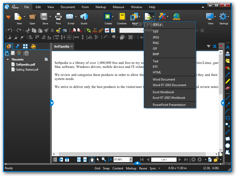Click the Undo arrow icon
Image resolution: width=237 pixels, height=177 pixels.
point(10,30)
